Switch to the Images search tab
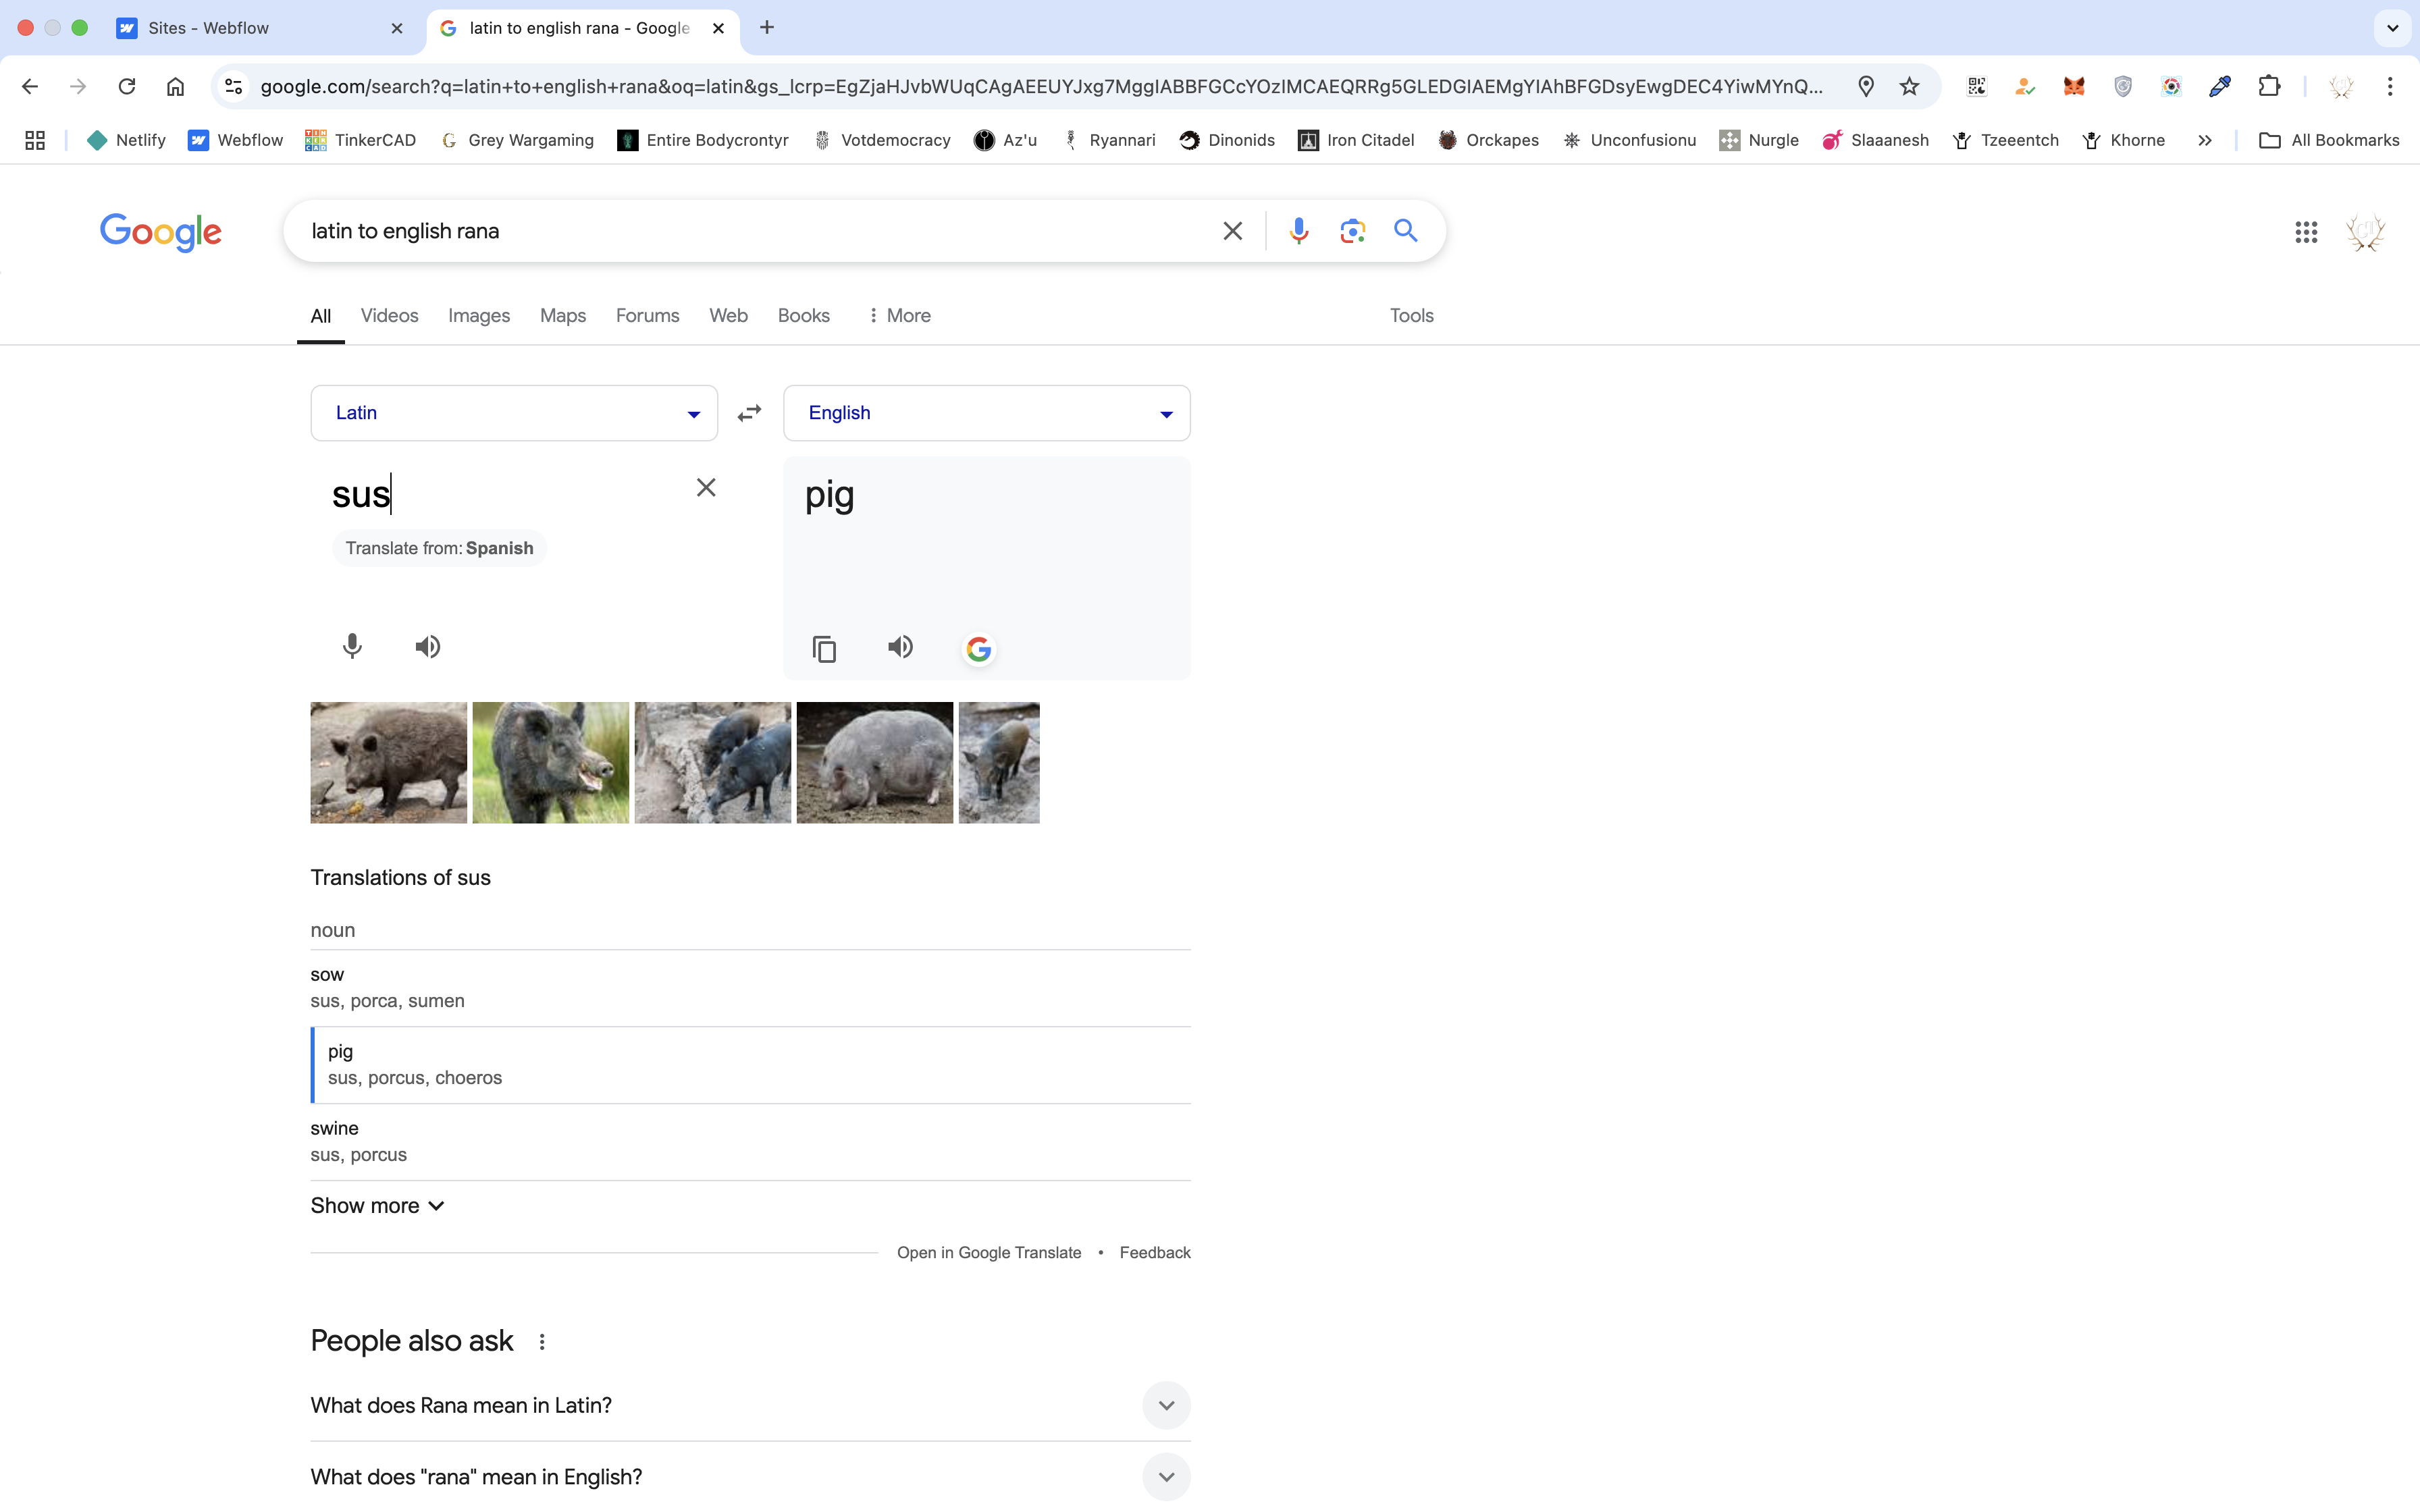The image size is (2420, 1512). pos(478,316)
